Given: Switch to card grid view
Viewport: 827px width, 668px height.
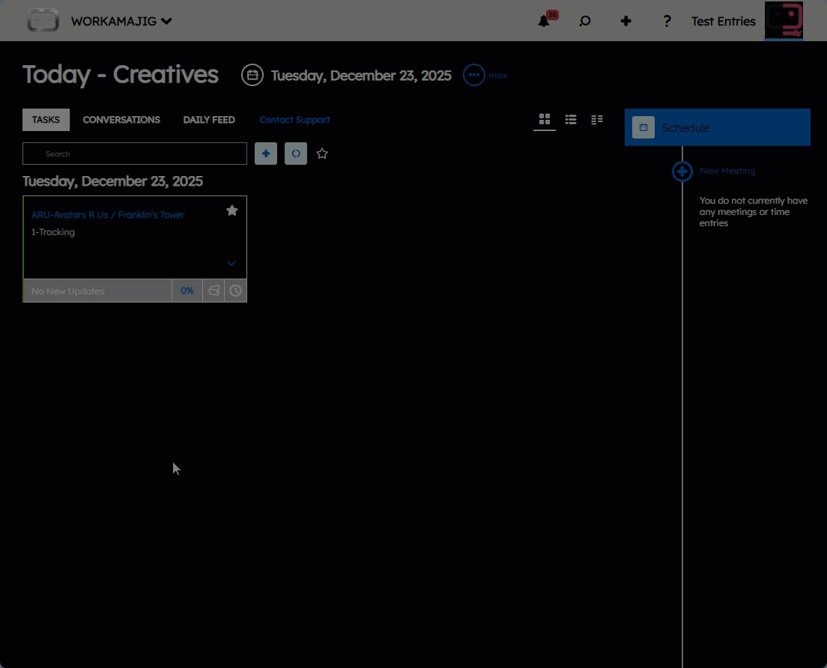Looking at the screenshot, I should (x=545, y=119).
